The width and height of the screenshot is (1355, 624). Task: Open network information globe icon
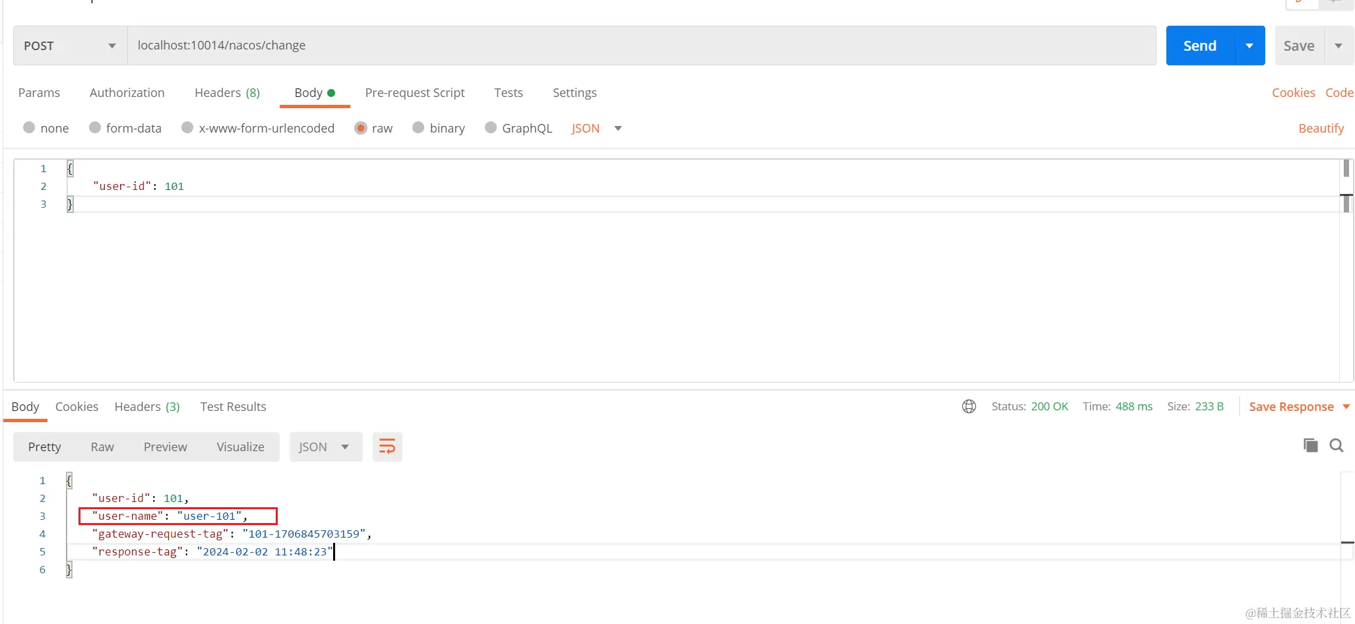pyautogui.click(x=969, y=406)
